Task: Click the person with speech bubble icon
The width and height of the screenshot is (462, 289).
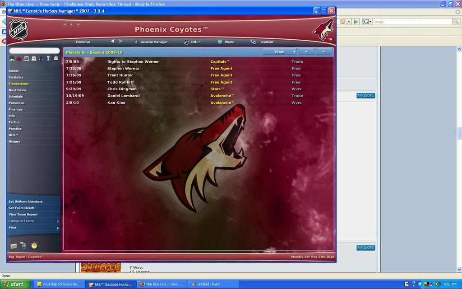Action: (23, 245)
